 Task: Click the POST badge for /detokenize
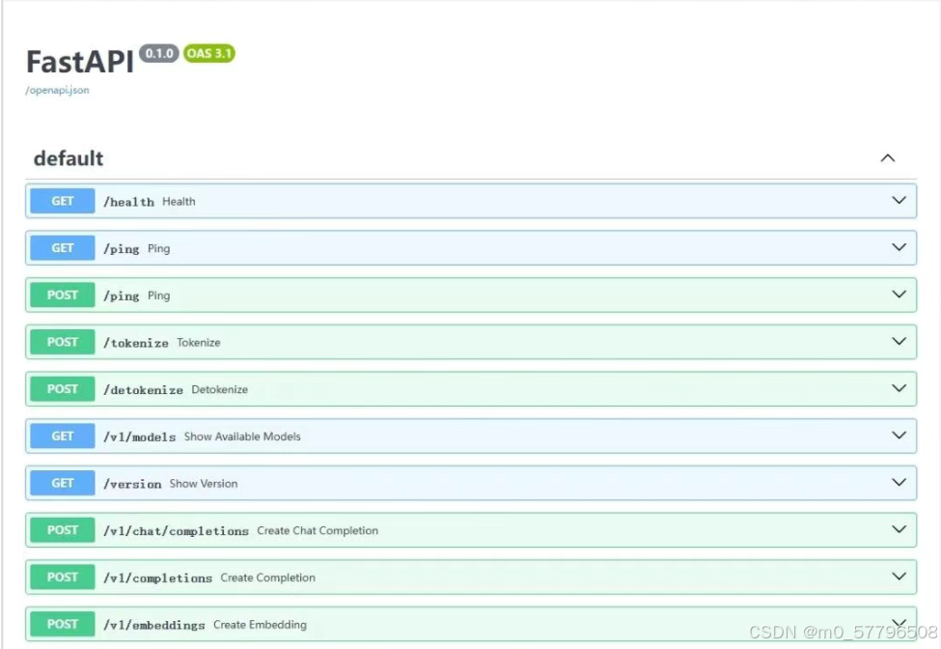coord(63,389)
